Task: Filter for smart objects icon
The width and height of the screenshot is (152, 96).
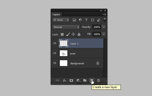Action: coord(99,20)
